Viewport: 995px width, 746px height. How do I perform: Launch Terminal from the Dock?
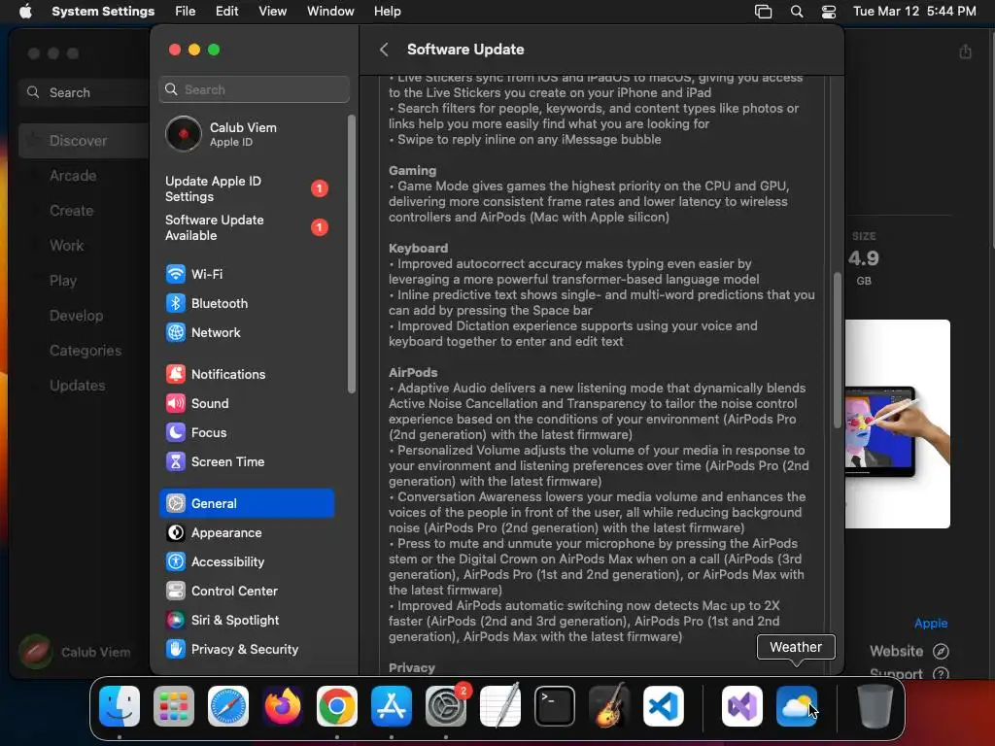click(555, 706)
